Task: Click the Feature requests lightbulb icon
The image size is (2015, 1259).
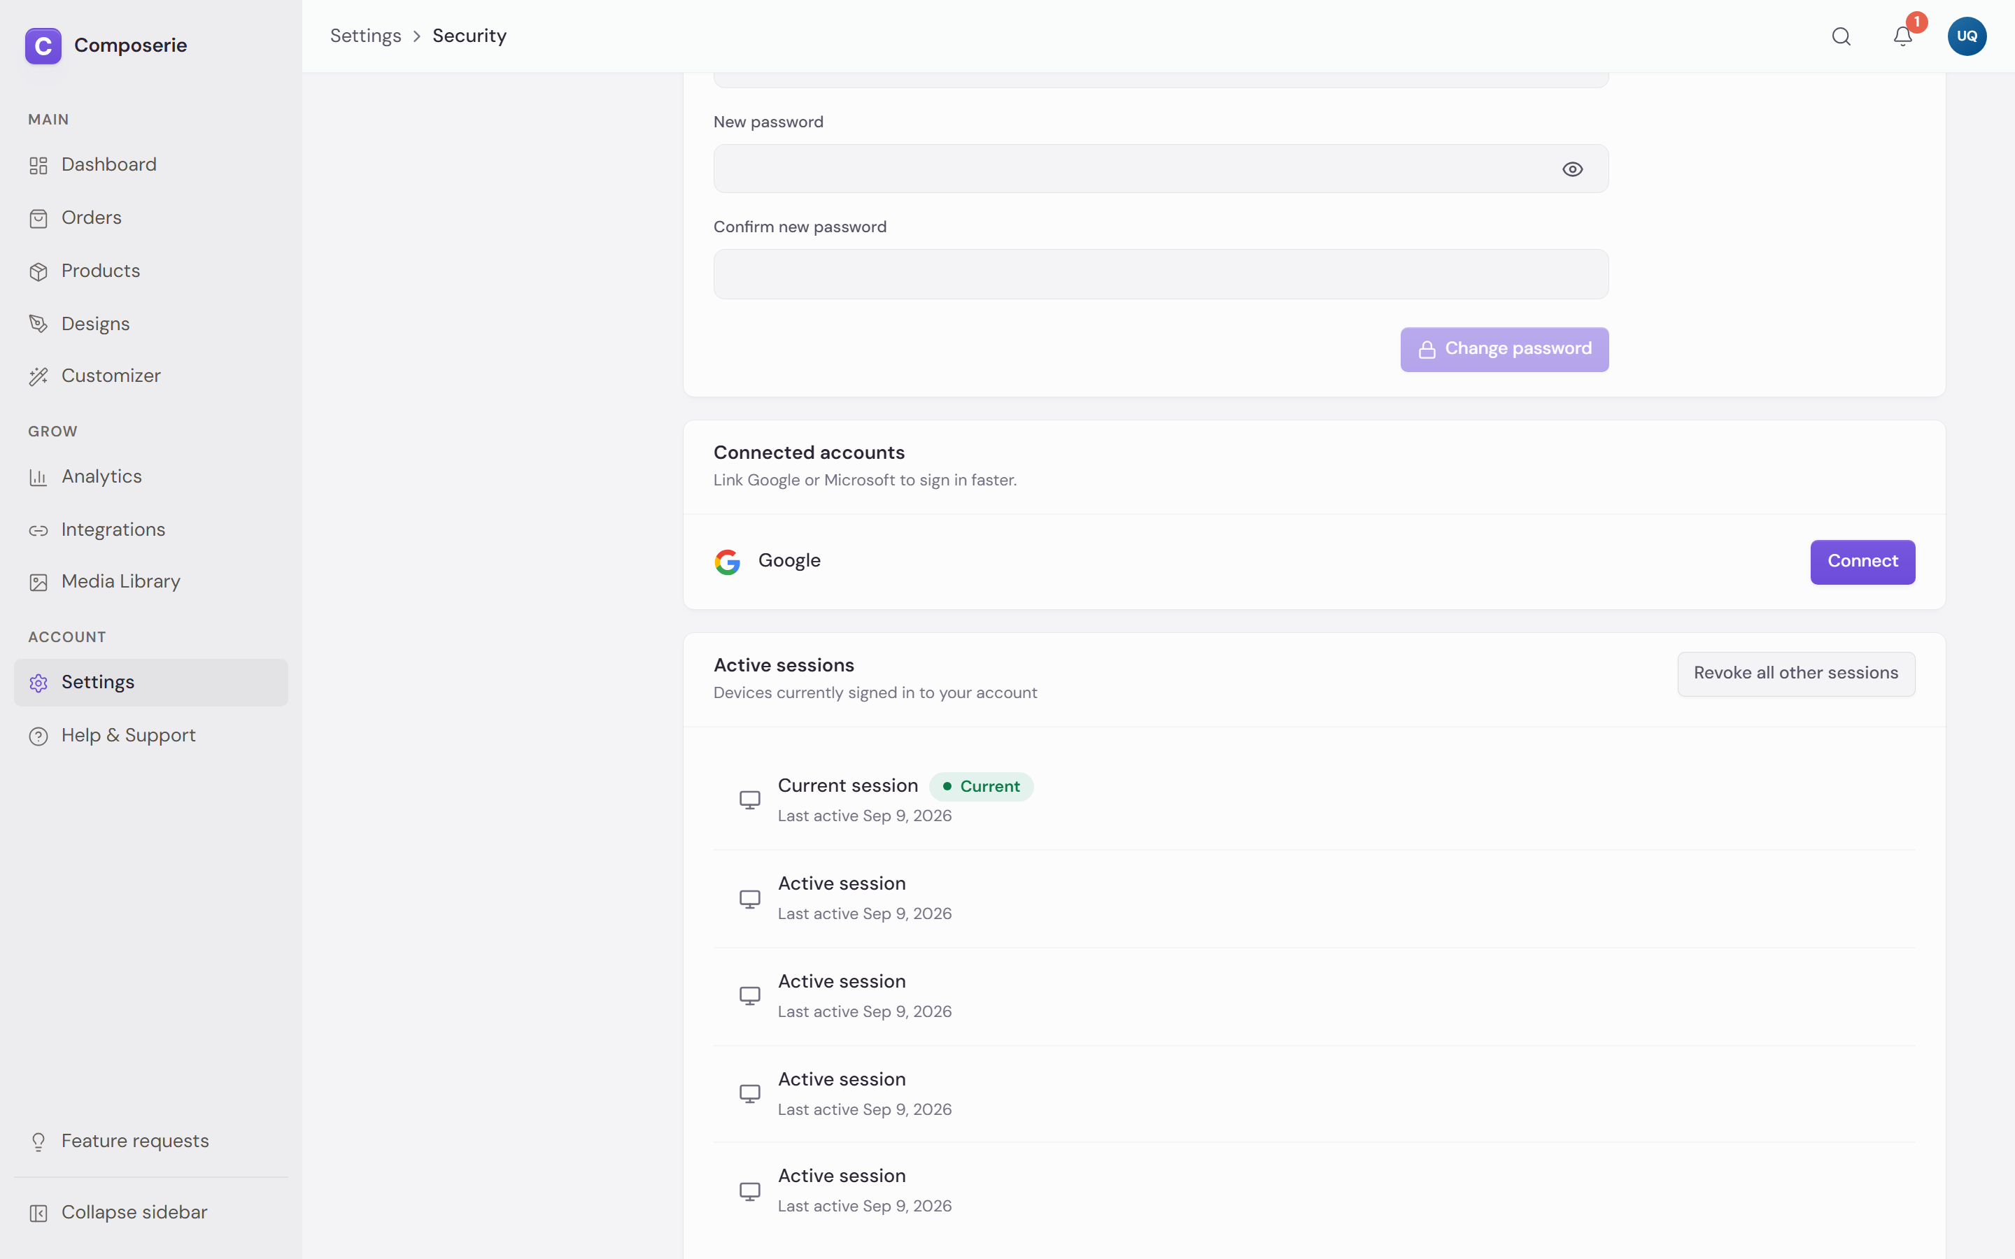Action: coord(38,1141)
